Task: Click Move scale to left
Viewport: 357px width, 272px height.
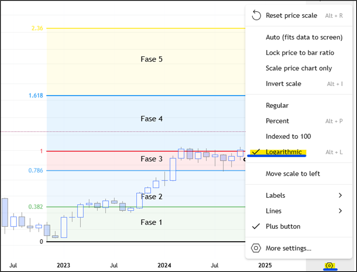Action: [292, 174]
